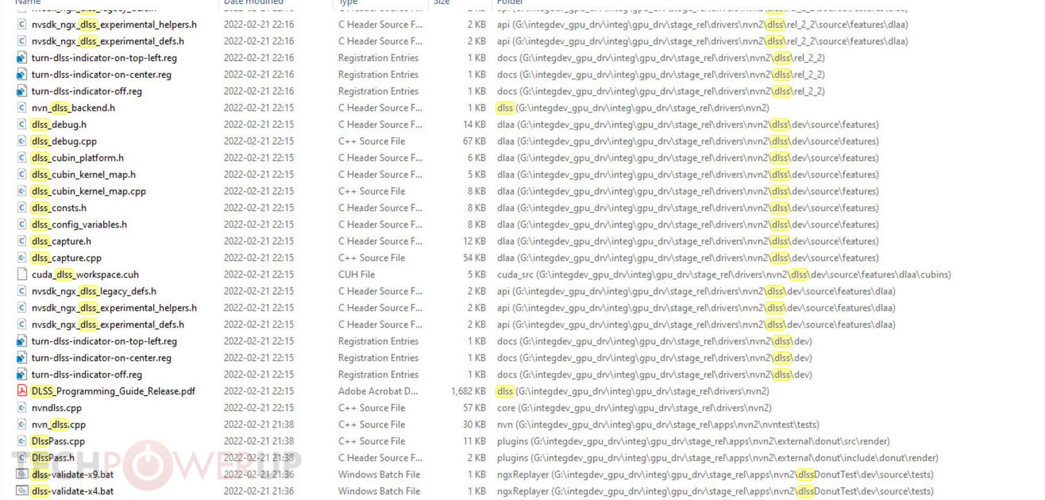Click the 2022-02-21 21:36 date of dlss-validate-x4.bat
This screenshot has width=1045, height=500.
click(x=259, y=491)
